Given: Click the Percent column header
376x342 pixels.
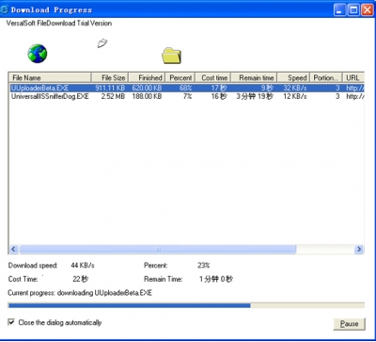Looking at the screenshot, I should click(180, 77).
